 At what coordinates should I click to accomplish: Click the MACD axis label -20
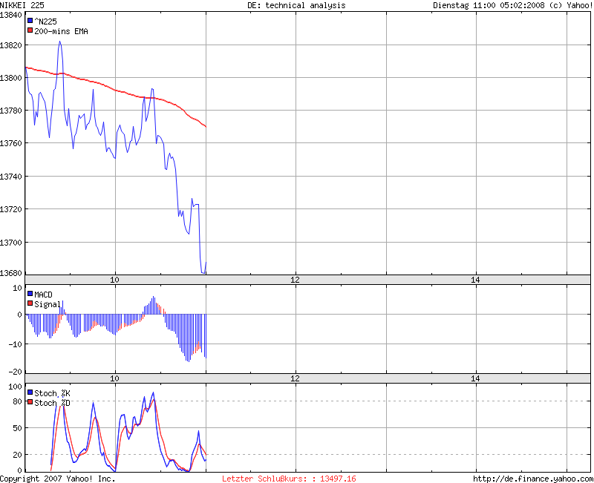click(x=16, y=372)
